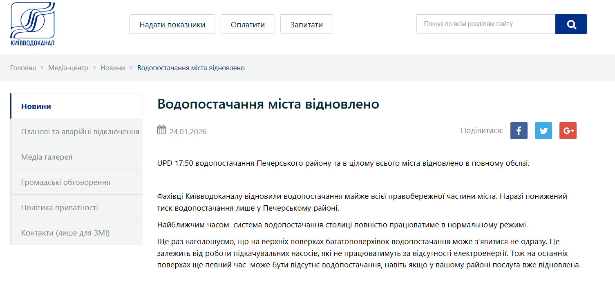Open Медіа-центр breadcrumb link

(68, 68)
